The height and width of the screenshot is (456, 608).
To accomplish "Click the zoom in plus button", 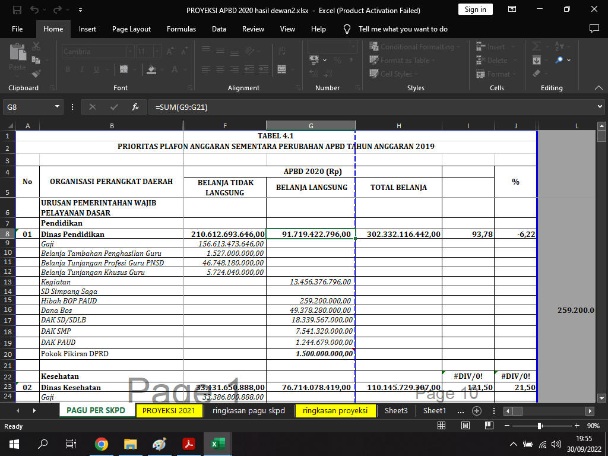I will click(576, 426).
